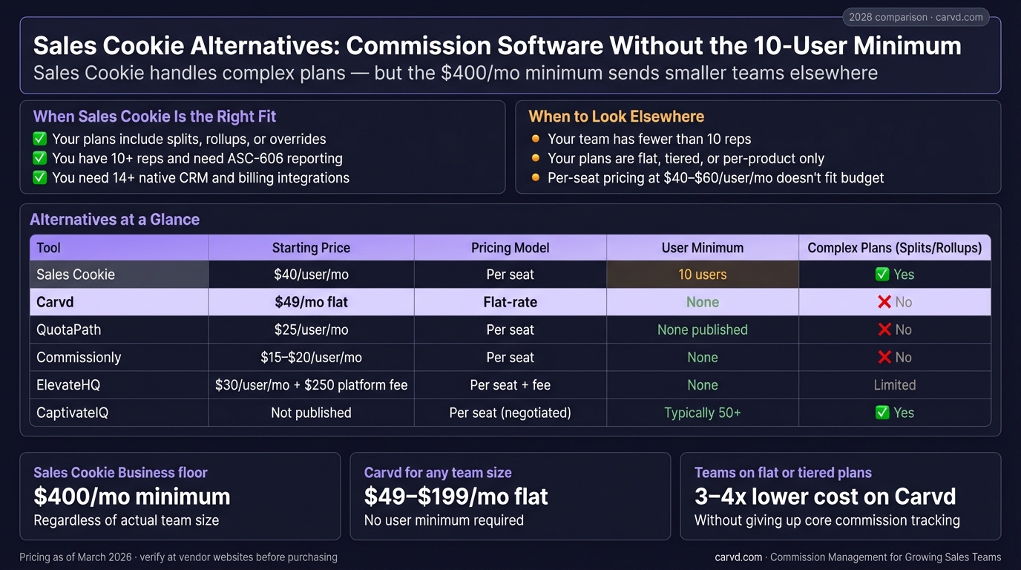Click the orange bullet beside flat, tiered plans line
1021x570 pixels.
click(x=536, y=158)
